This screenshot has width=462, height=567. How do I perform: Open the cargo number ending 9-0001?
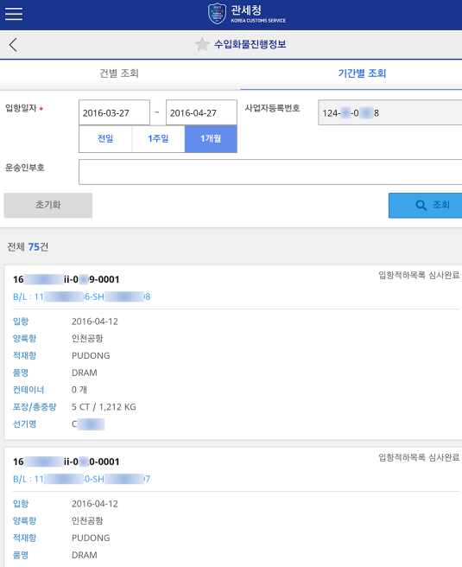tap(66, 279)
